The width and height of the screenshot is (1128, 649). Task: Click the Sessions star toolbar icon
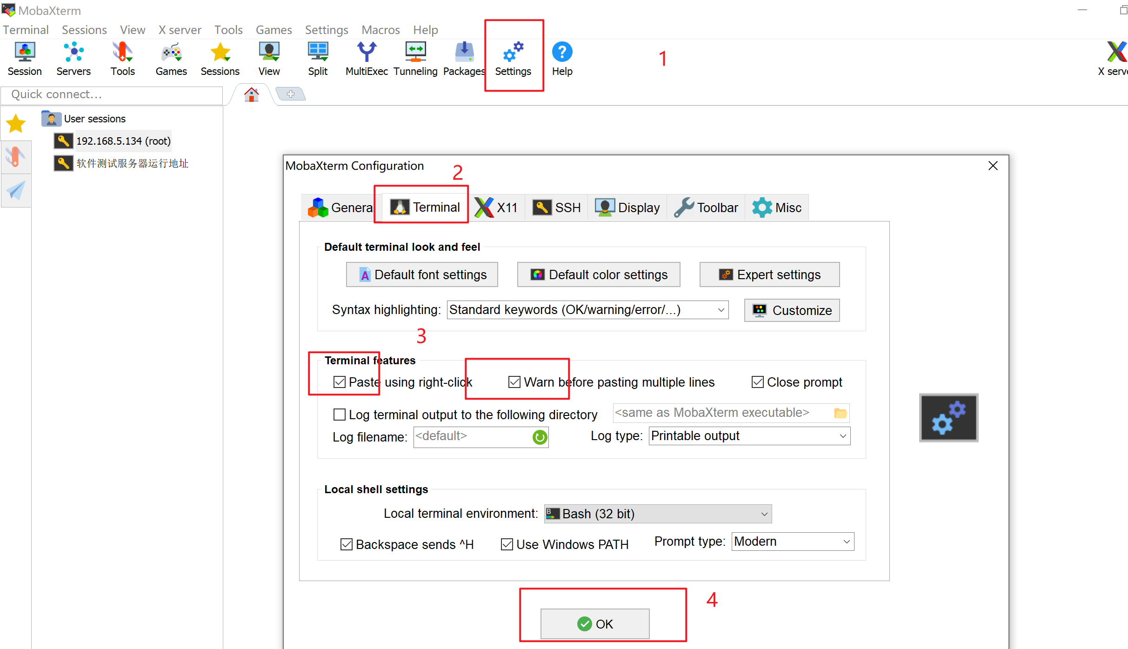220,59
